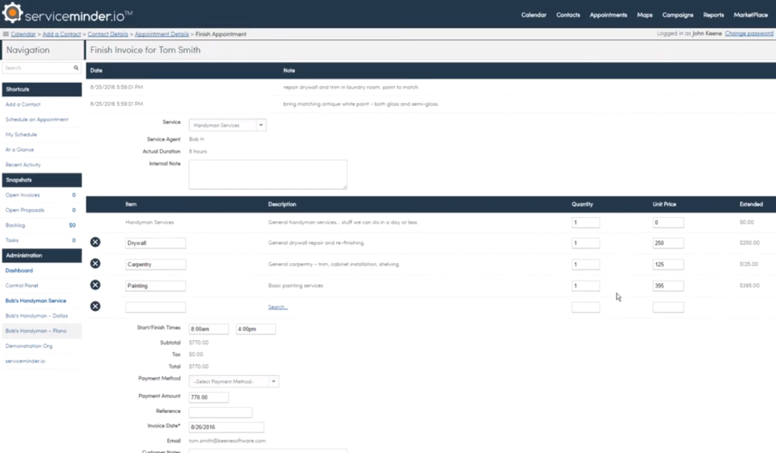Click the Invoice Date field
The width and height of the screenshot is (776, 453).
pos(226,427)
